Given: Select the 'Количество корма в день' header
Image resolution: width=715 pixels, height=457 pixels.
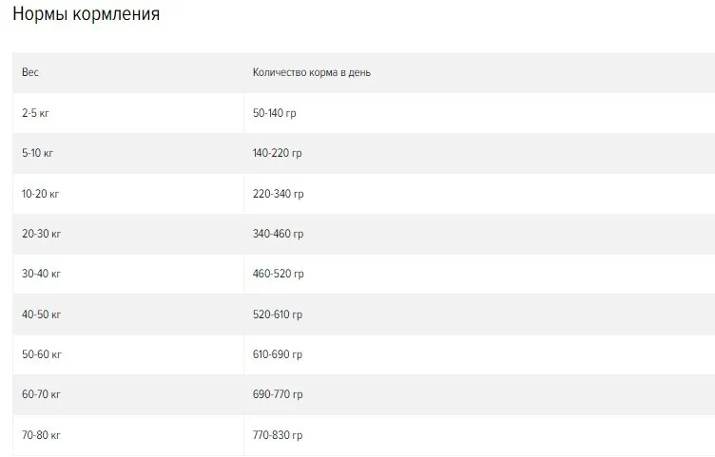Looking at the screenshot, I should coord(312,72).
